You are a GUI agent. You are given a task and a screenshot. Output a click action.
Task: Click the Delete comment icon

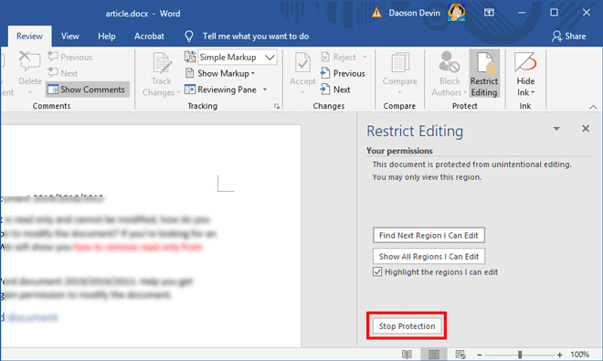point(29,61)
